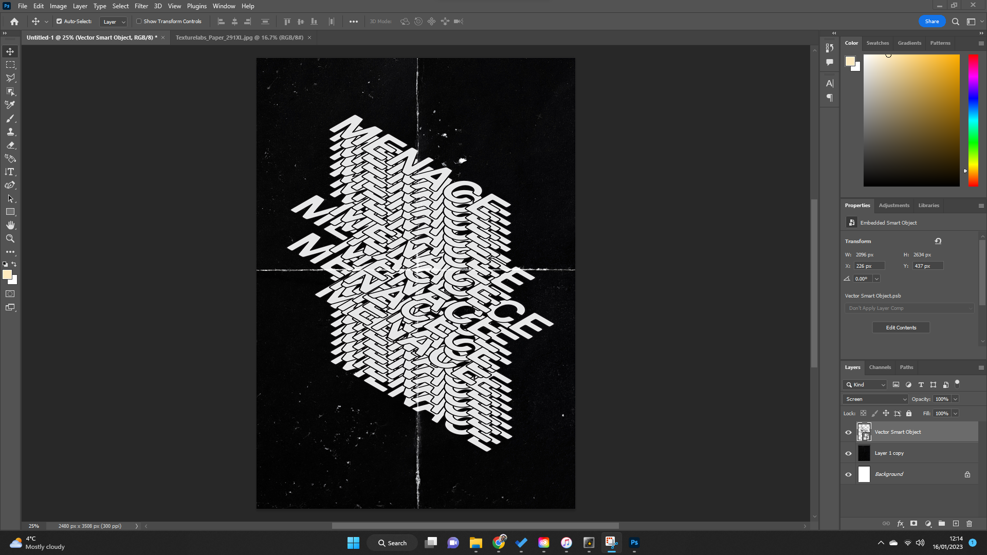Viewport: 987px width, 555px height.
Task: Select the Move tool
Action: coord(10,51)
